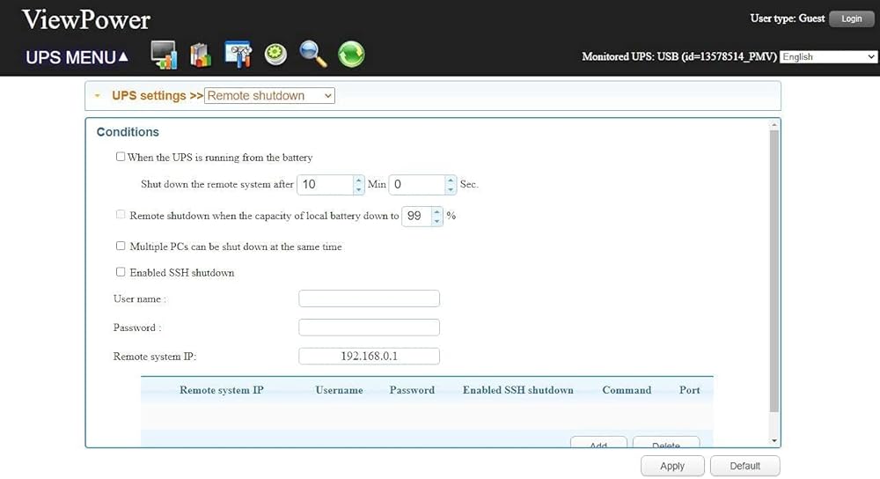Toggle the Enabled SSH shutdown checkbox
This screenshot has height=479, width=880.
tap(121, 272)
